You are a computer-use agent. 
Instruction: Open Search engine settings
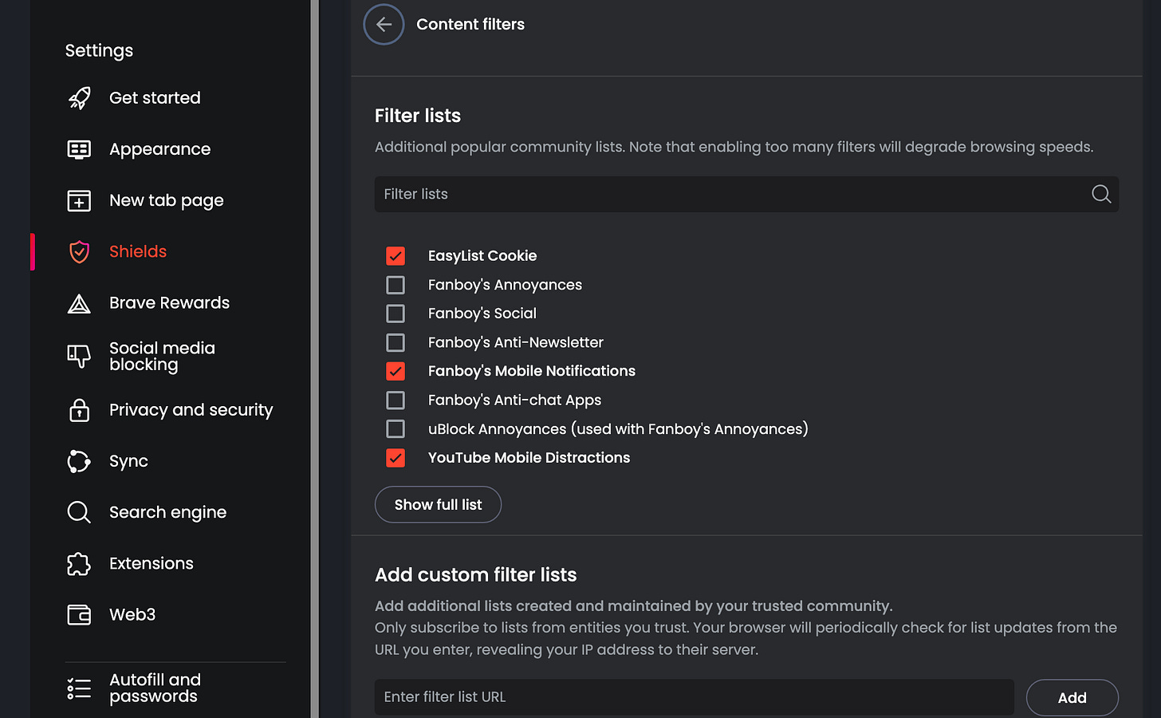(x=167, y=512)
